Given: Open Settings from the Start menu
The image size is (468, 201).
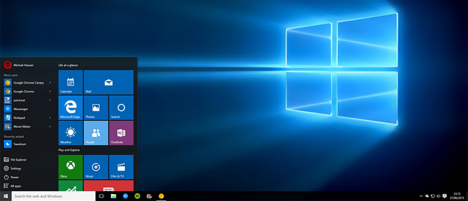Looking at the screenshot, I should [16, 168].
